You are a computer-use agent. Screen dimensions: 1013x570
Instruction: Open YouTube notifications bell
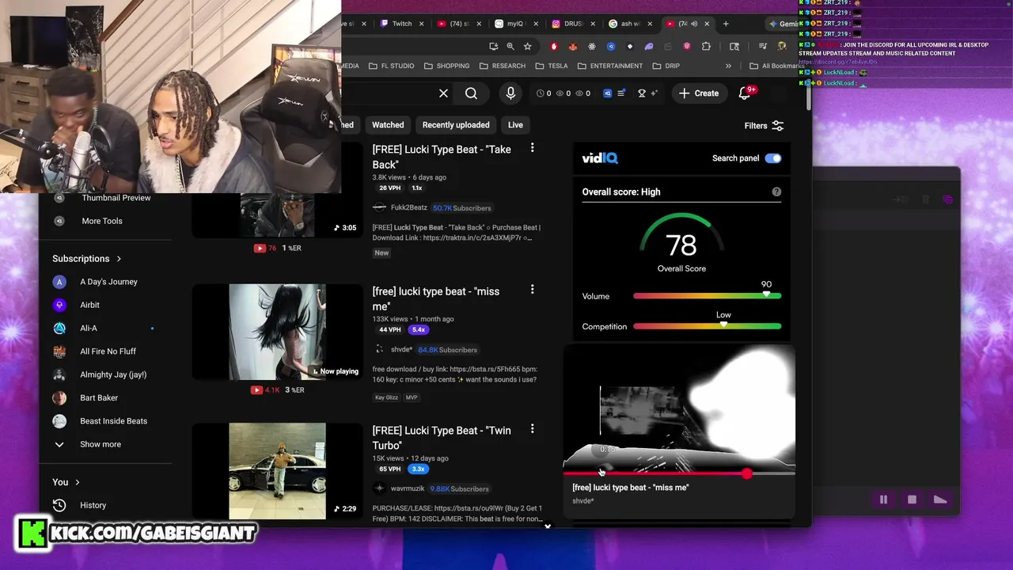(x=744, y=93)
